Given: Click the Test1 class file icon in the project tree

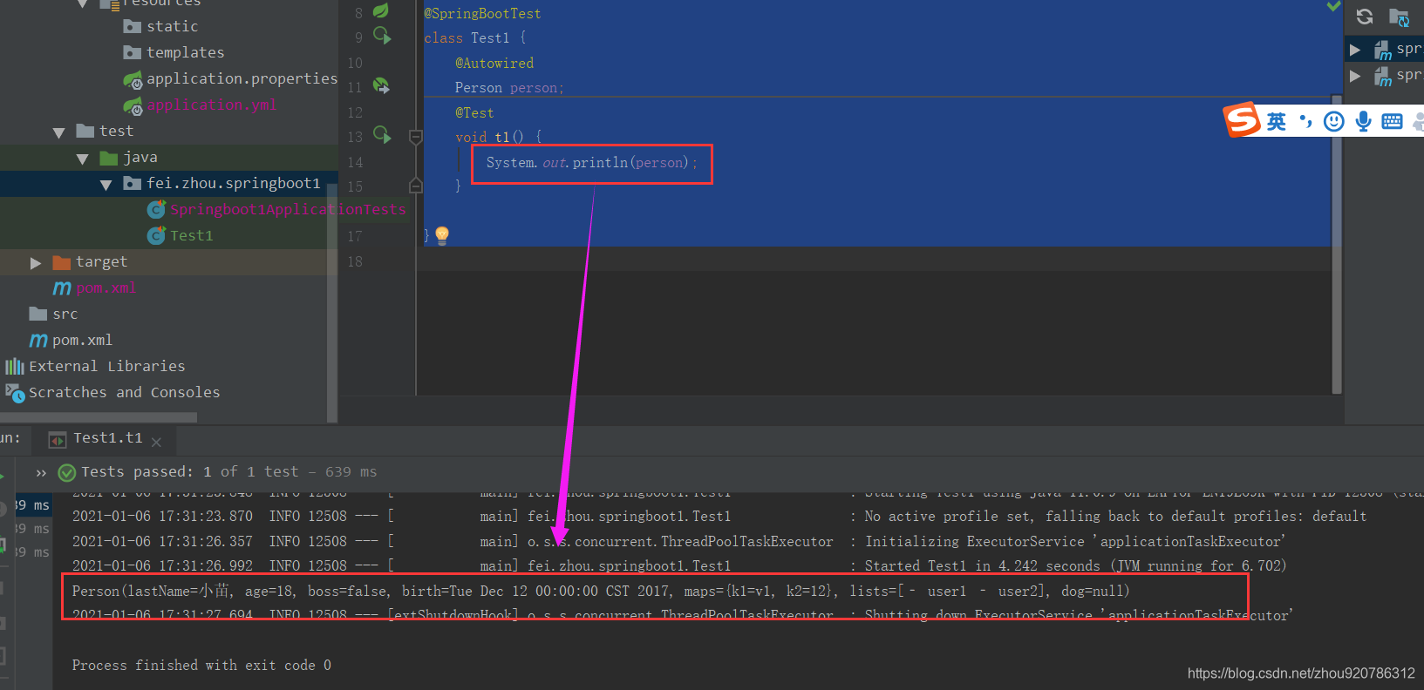Looking at the screenshot, I should tap(157, 235).
